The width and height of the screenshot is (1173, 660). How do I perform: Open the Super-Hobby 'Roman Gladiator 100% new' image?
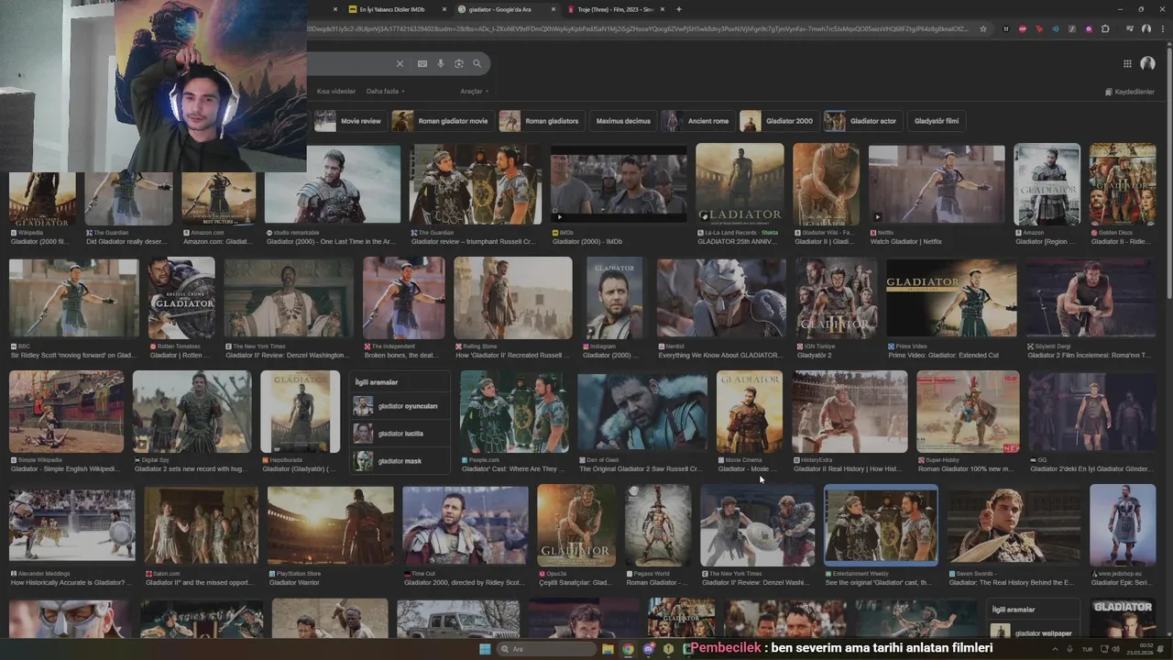(x=968, y=412)
